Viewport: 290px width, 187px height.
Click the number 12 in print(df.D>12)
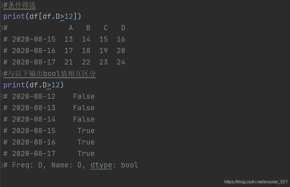click(56, 85)
